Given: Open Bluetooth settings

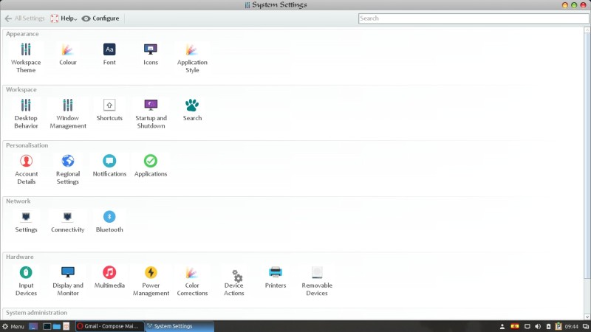Looking at the screenshot, I should (109, 221).
